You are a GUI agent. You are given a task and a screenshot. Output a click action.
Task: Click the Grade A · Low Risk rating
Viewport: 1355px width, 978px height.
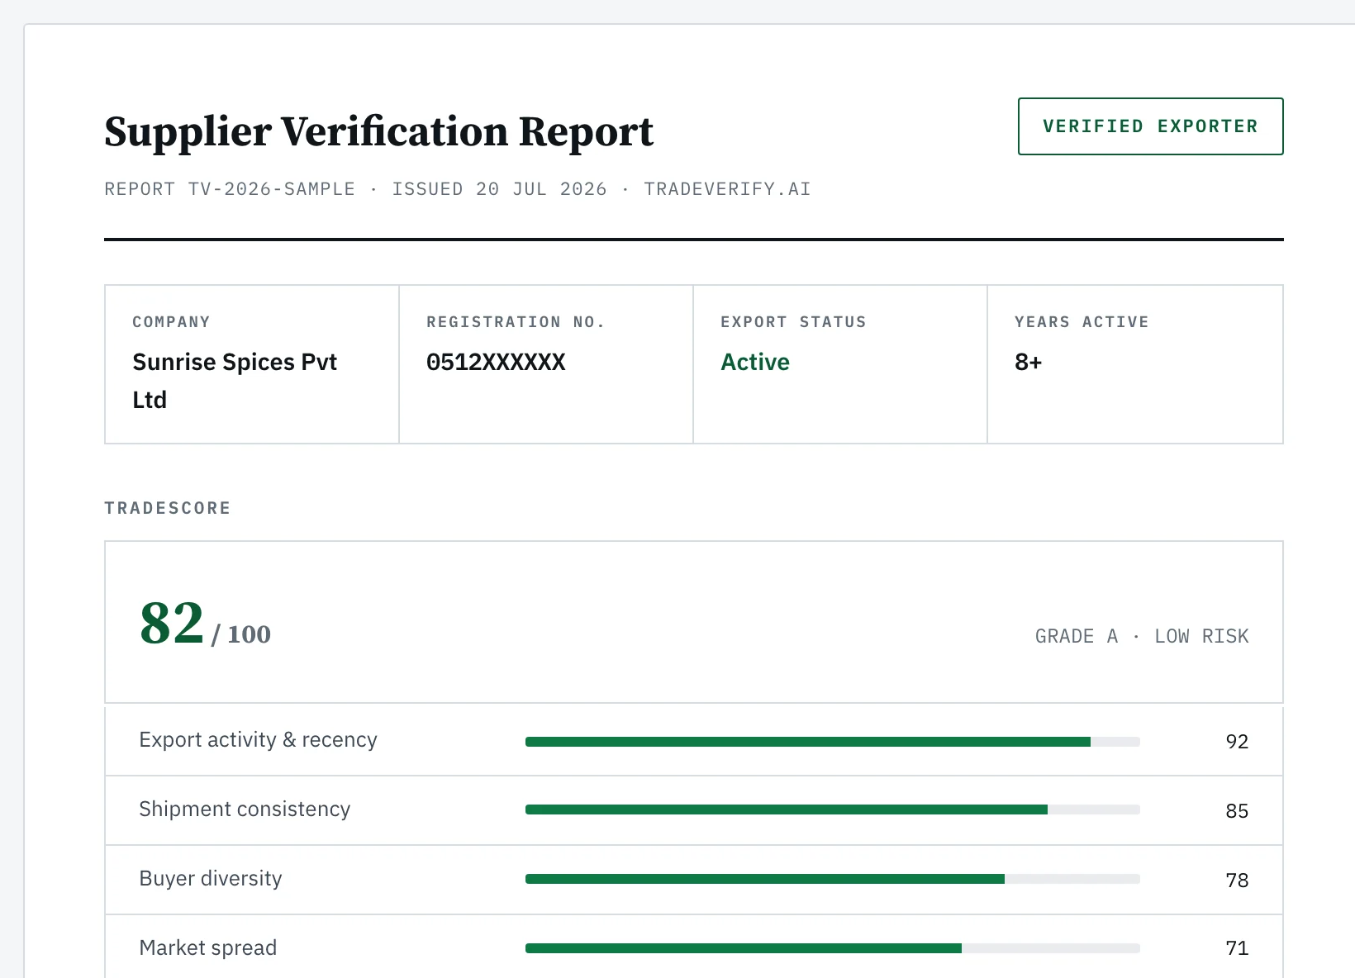click(x=1142, y=636)
